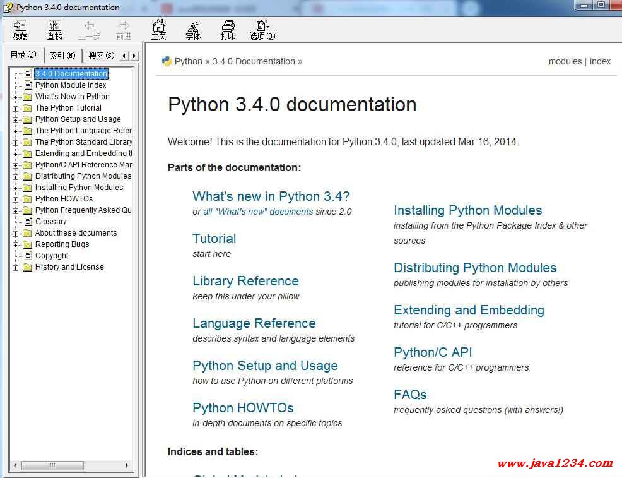Switch to the Index (索引) tab
622x478 pixels.
pos(62,56)
